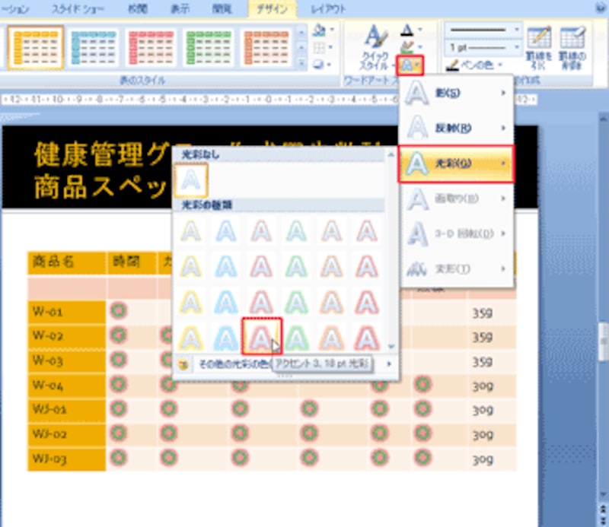Viewport: 609px width, 527px height.
Task: Open the Transform (変形) submenu
Action: click(456, 268)
